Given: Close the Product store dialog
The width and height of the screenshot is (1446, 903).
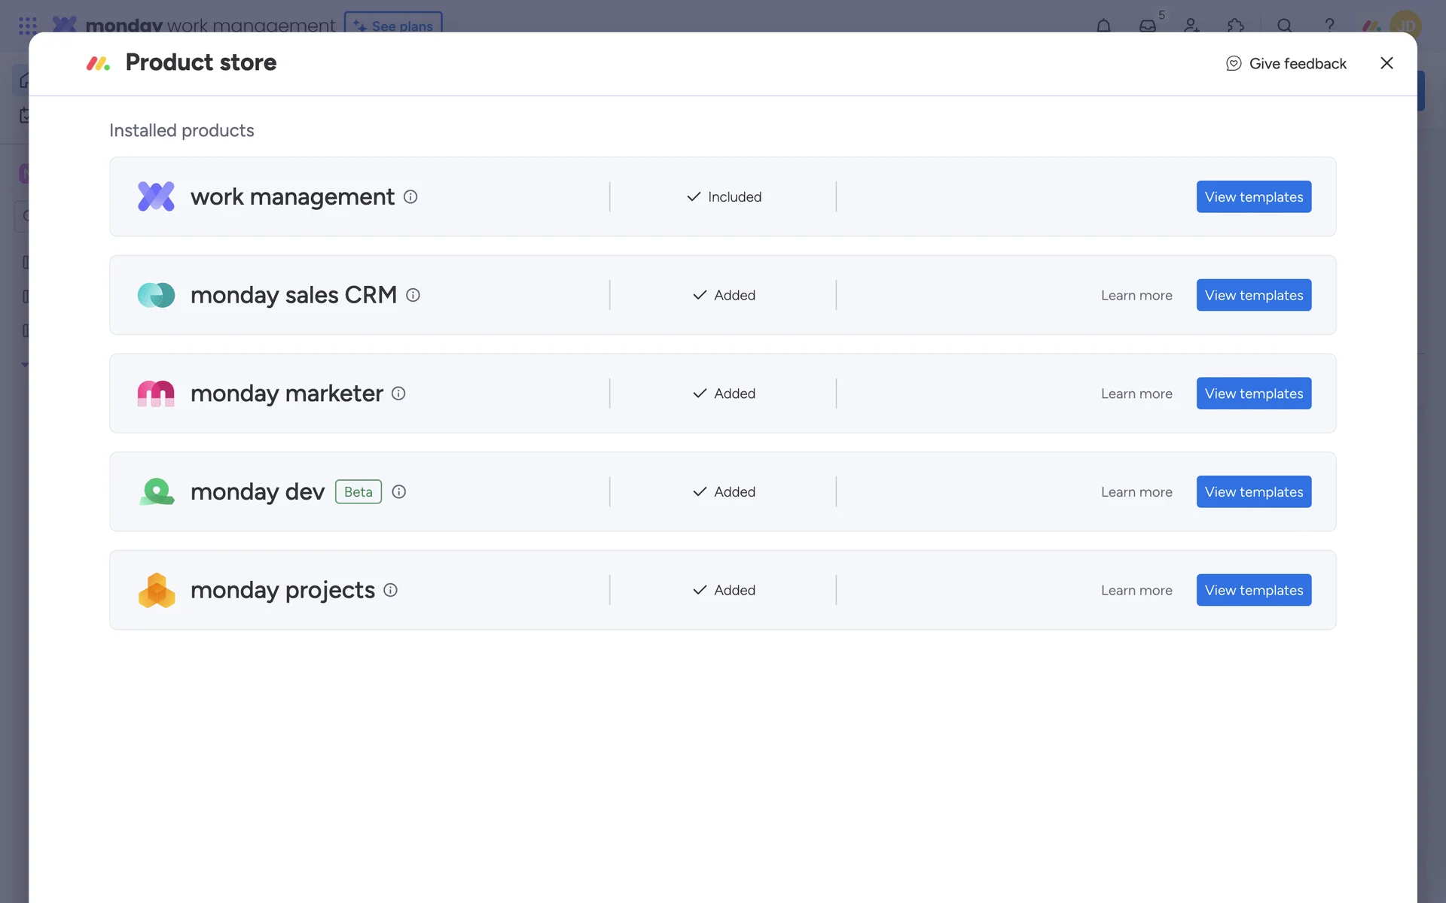Looking at the screenshot, I should [x=1387, y=63].
